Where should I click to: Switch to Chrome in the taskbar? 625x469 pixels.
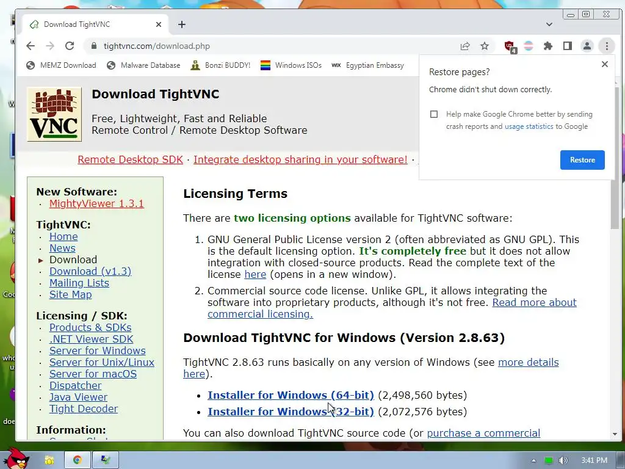(78, 460)
